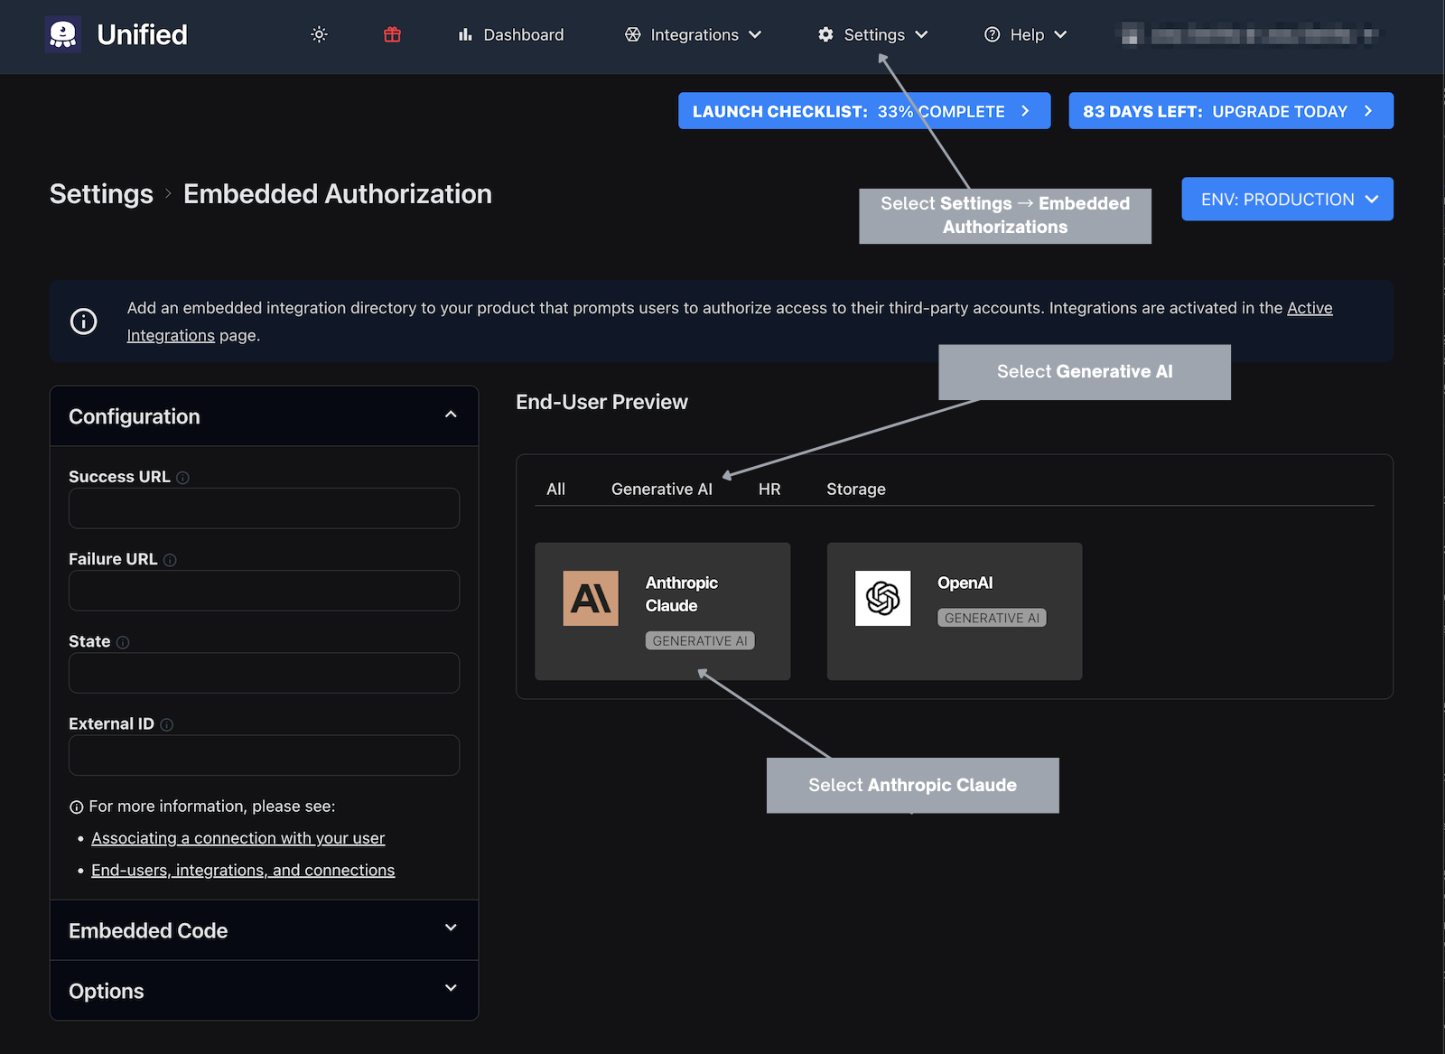Select the Storage tab
This screenshot has height=1054, width=1445.
click(x=855, y=489)
